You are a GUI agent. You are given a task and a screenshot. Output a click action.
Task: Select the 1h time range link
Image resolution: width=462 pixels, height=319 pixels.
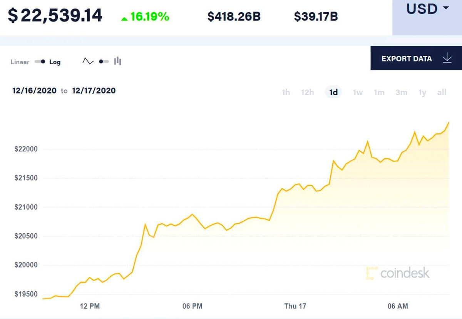coord(286,92)
